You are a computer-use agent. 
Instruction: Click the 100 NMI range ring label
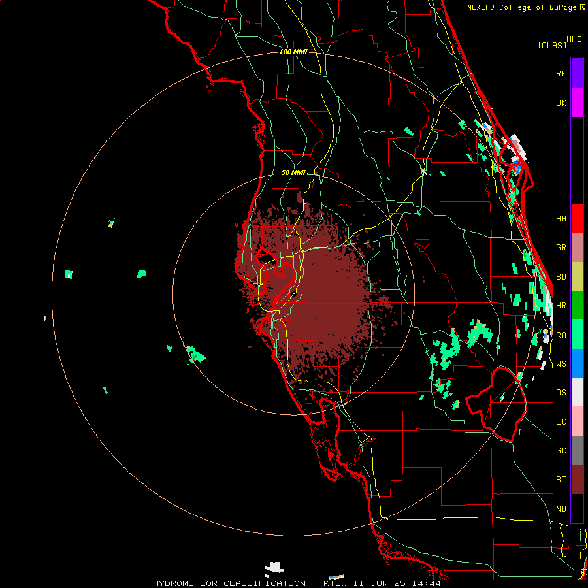click(293, 52)
